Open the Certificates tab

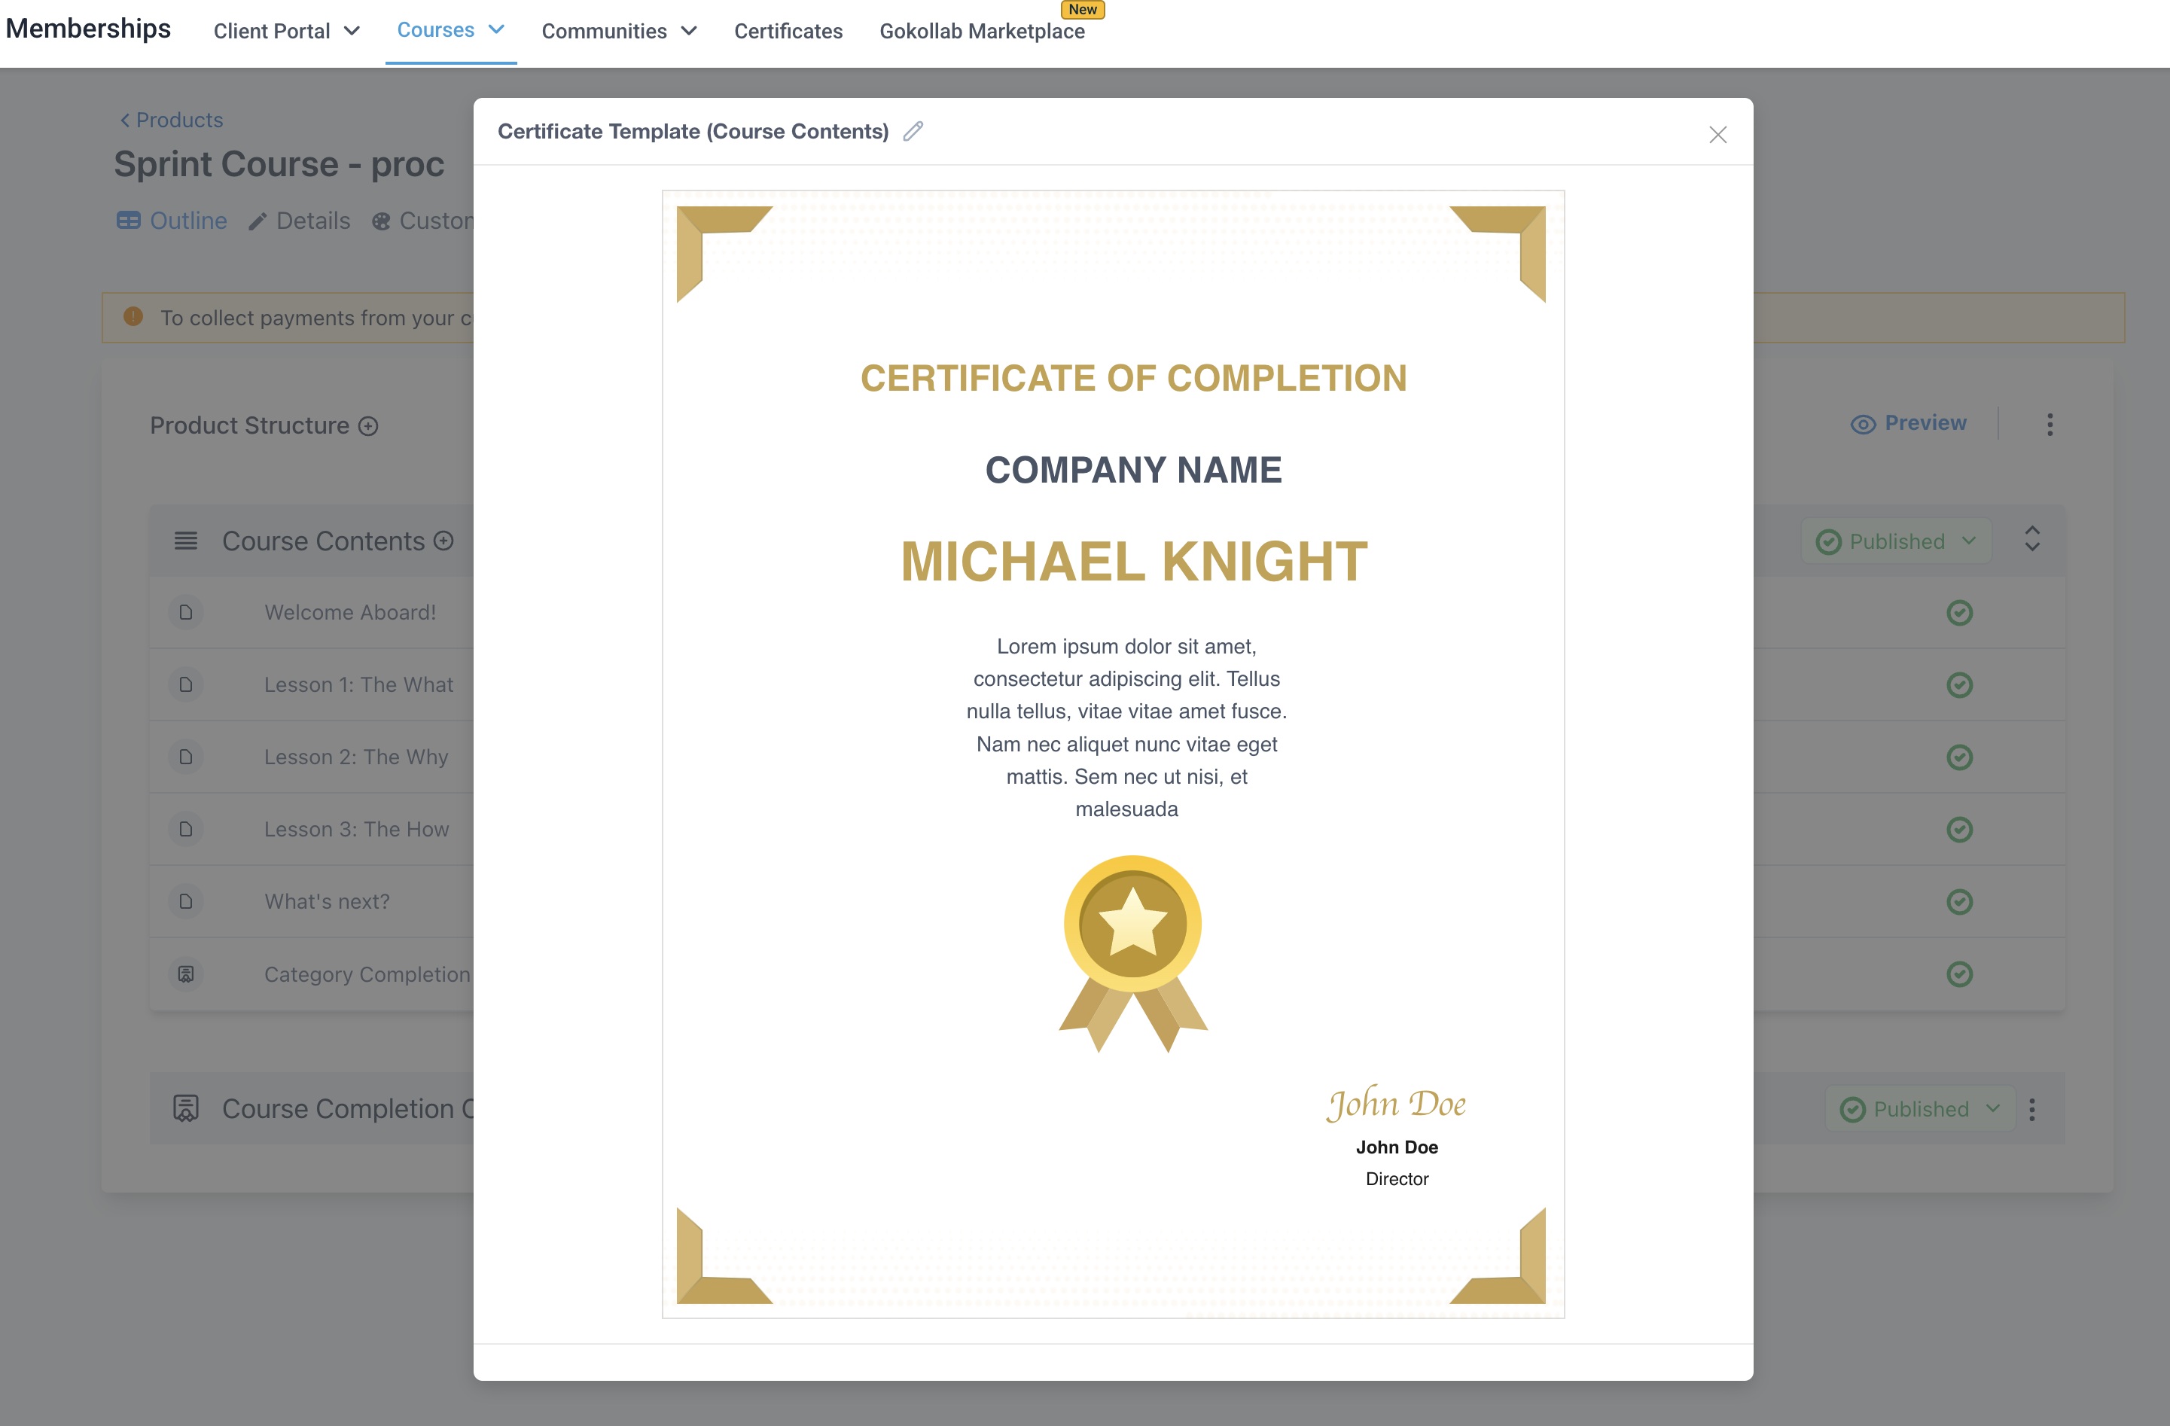tap(788, 31)
